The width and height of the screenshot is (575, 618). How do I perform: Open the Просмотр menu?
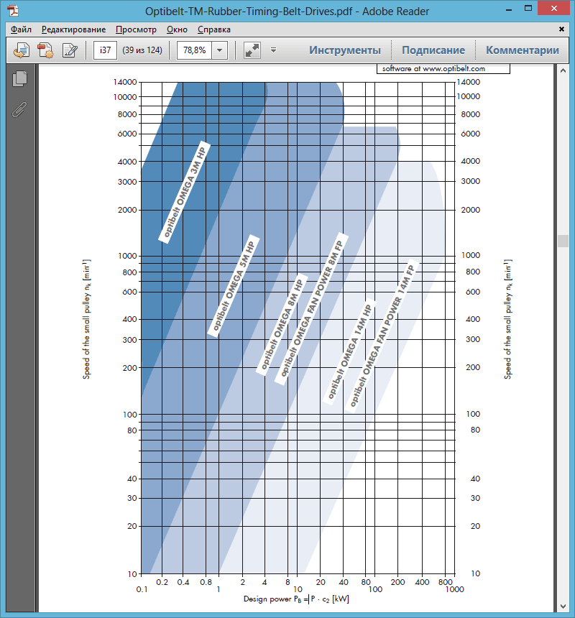pos(136,29)
